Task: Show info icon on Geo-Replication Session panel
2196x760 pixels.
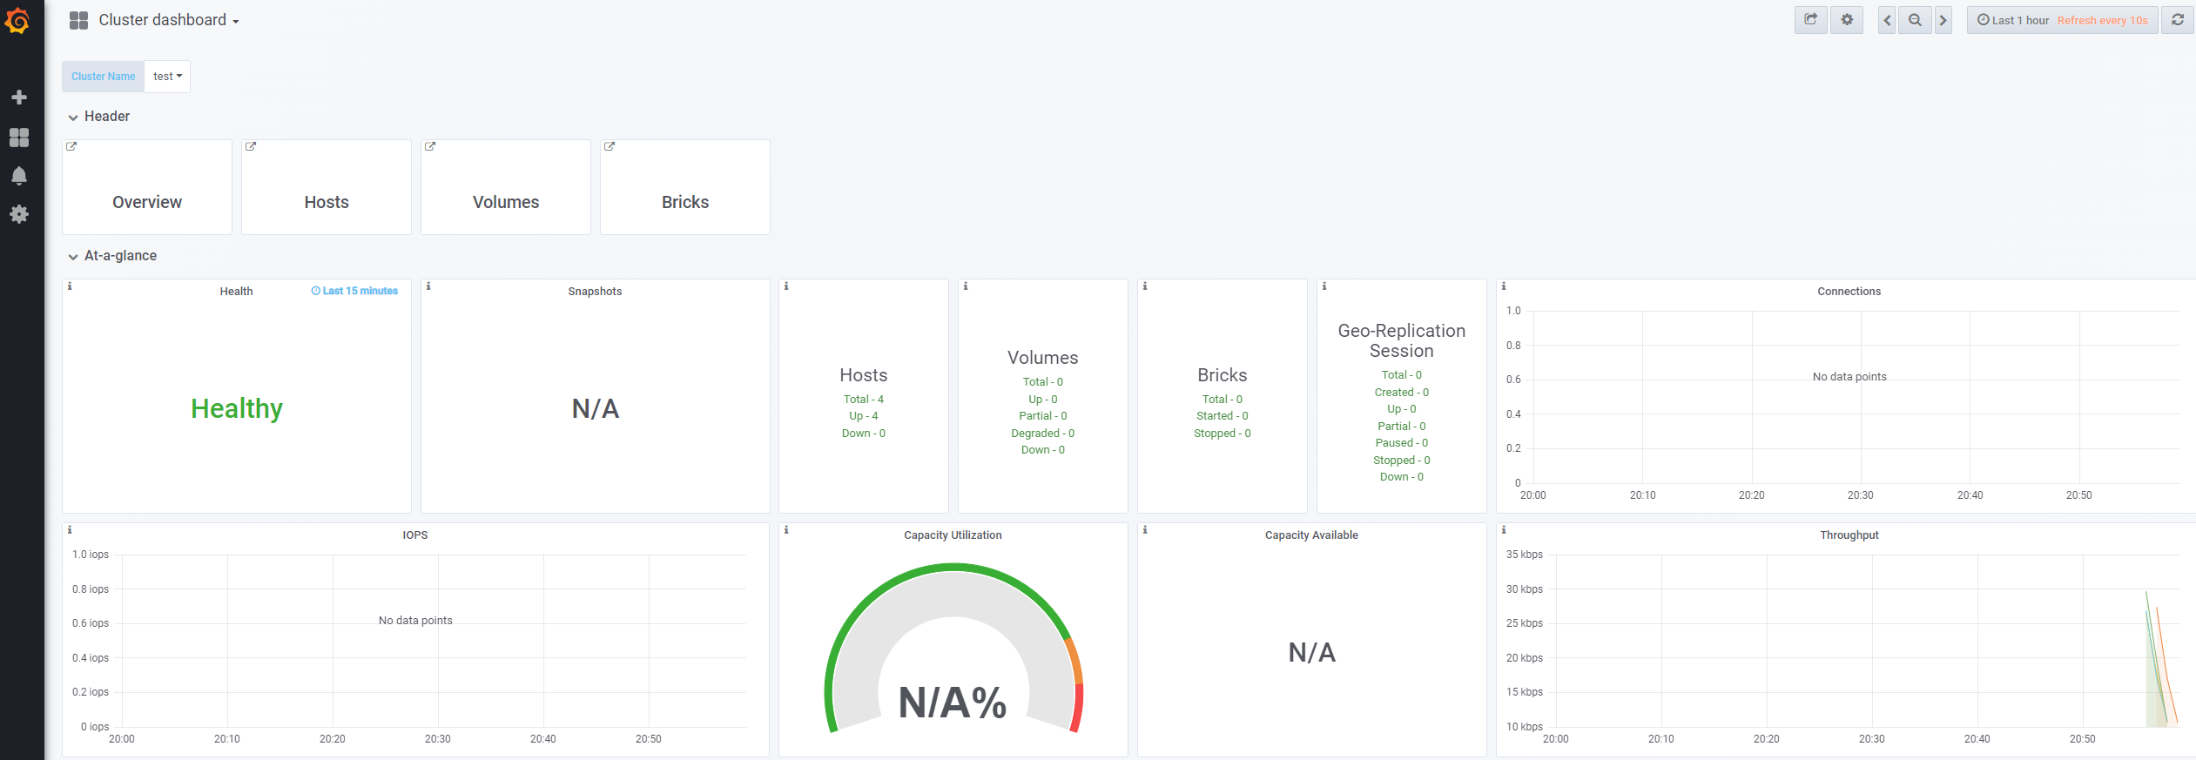Action: tap(1324, 286)
